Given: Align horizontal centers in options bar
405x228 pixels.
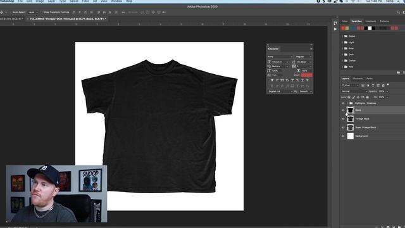Looking at the screenshot, I should point(80,12).
